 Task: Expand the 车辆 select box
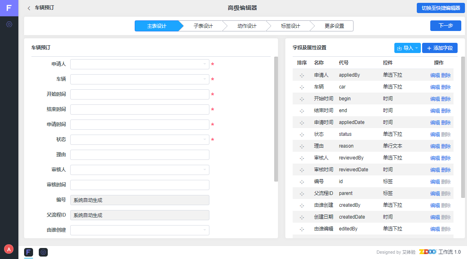coord(140,80)
